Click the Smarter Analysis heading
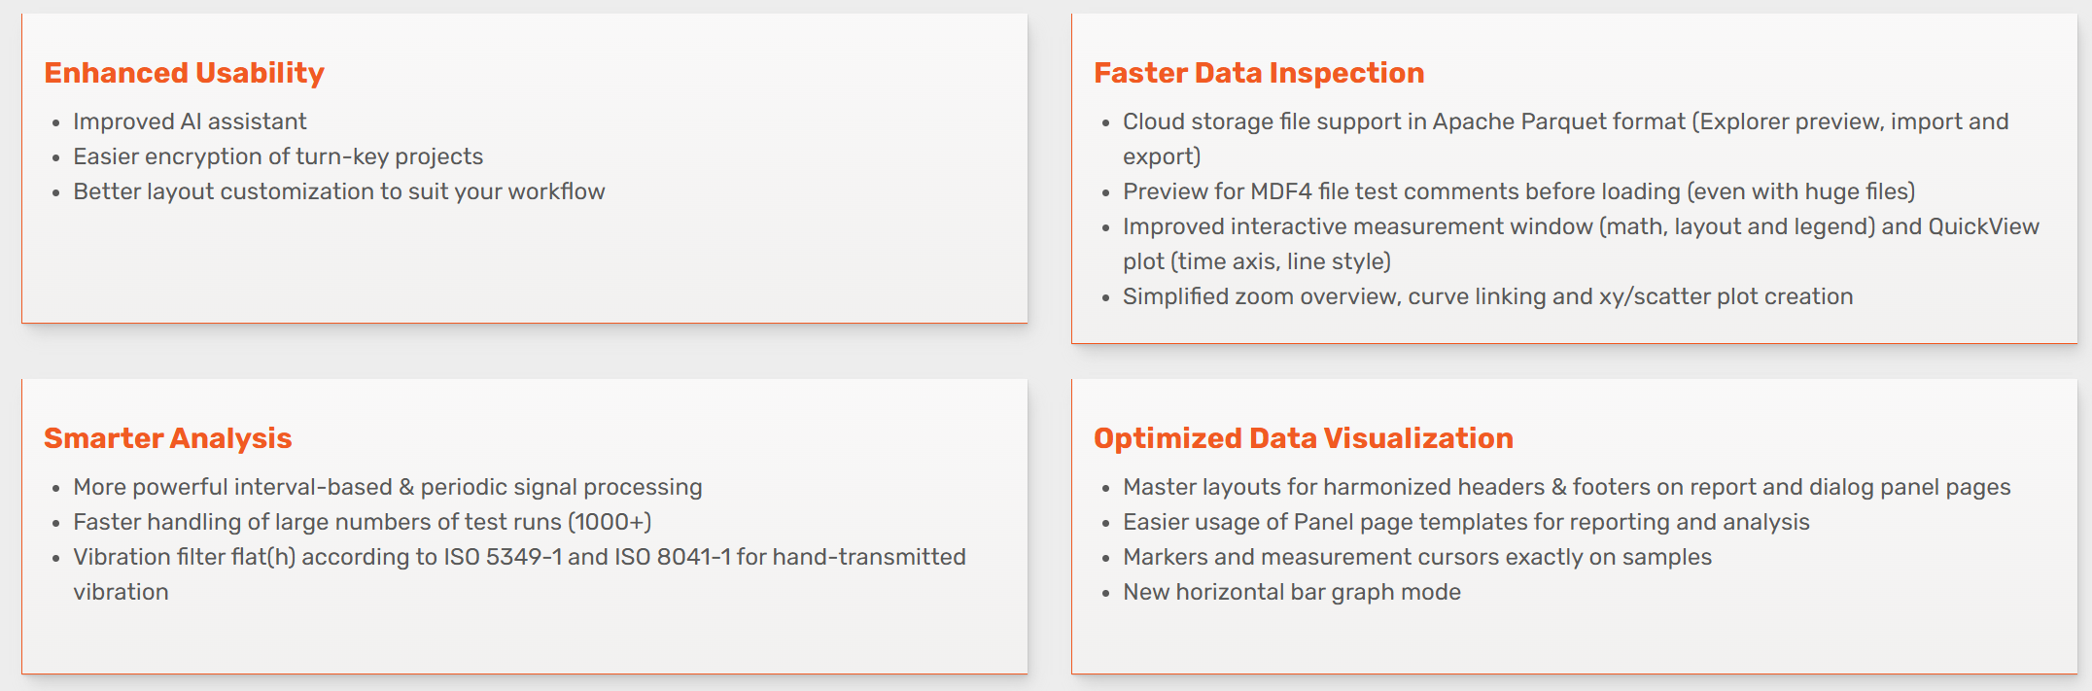 168,438
